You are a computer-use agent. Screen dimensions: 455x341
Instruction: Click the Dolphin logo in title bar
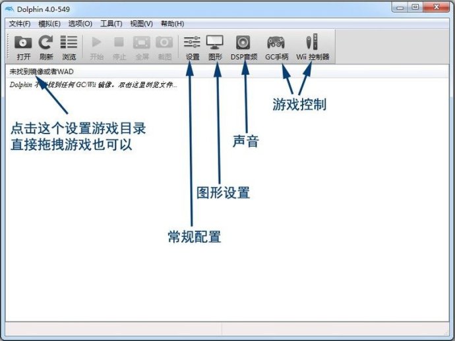tap(10, 9)
